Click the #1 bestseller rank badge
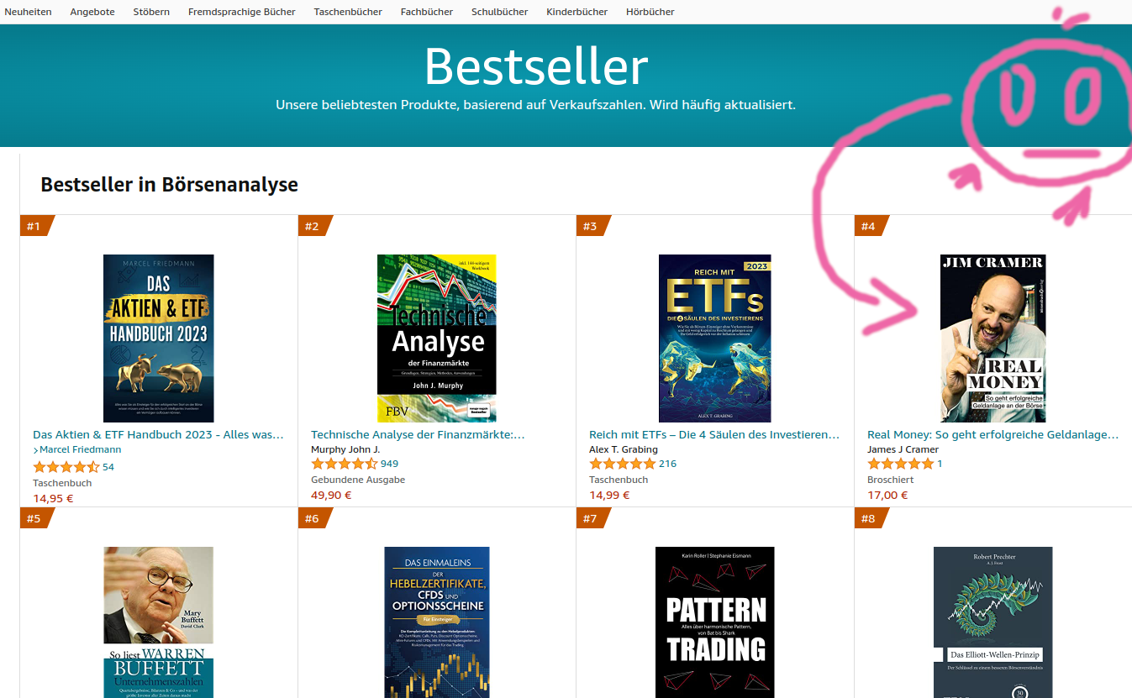 pos(35,226)
